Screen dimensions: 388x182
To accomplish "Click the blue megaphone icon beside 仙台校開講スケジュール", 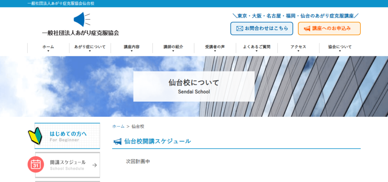I will 118,142.
